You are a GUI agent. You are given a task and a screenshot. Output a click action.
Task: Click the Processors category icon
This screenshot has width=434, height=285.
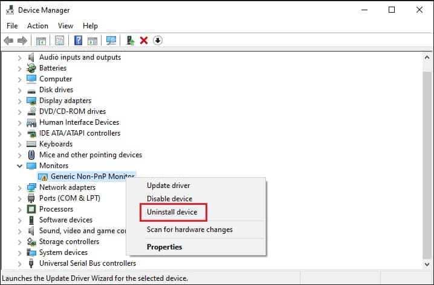pyautogui.click(x=31, y=209)
